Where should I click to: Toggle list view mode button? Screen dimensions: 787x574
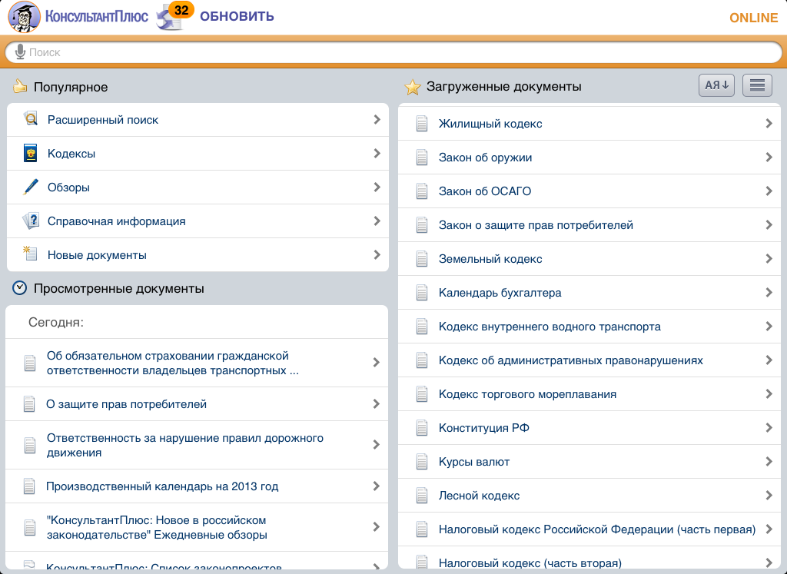pyautogui.click(x=757, y=85)
